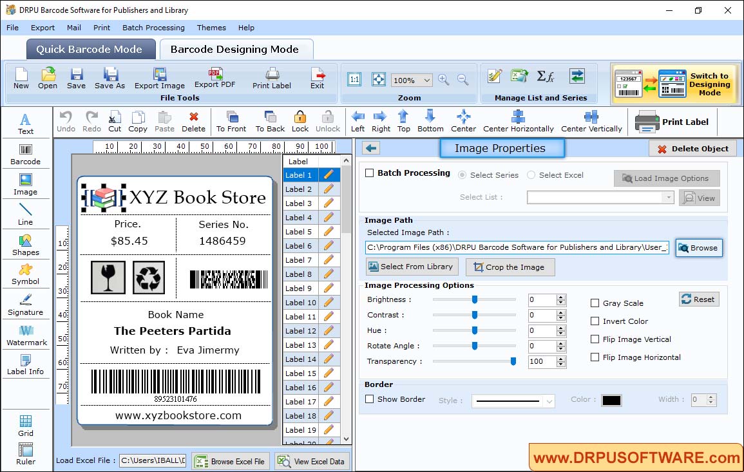The image size is (744, 472).
Task: Toggle the Ruler display
Action: tap(26, 454)
